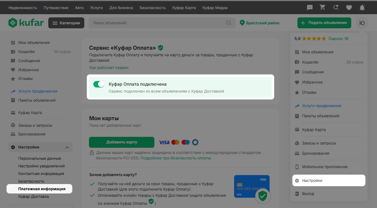Click the star icon beside Отзывы in left sidebar
This screenshot has width=377, height=208.
click(x=13, y=79)
